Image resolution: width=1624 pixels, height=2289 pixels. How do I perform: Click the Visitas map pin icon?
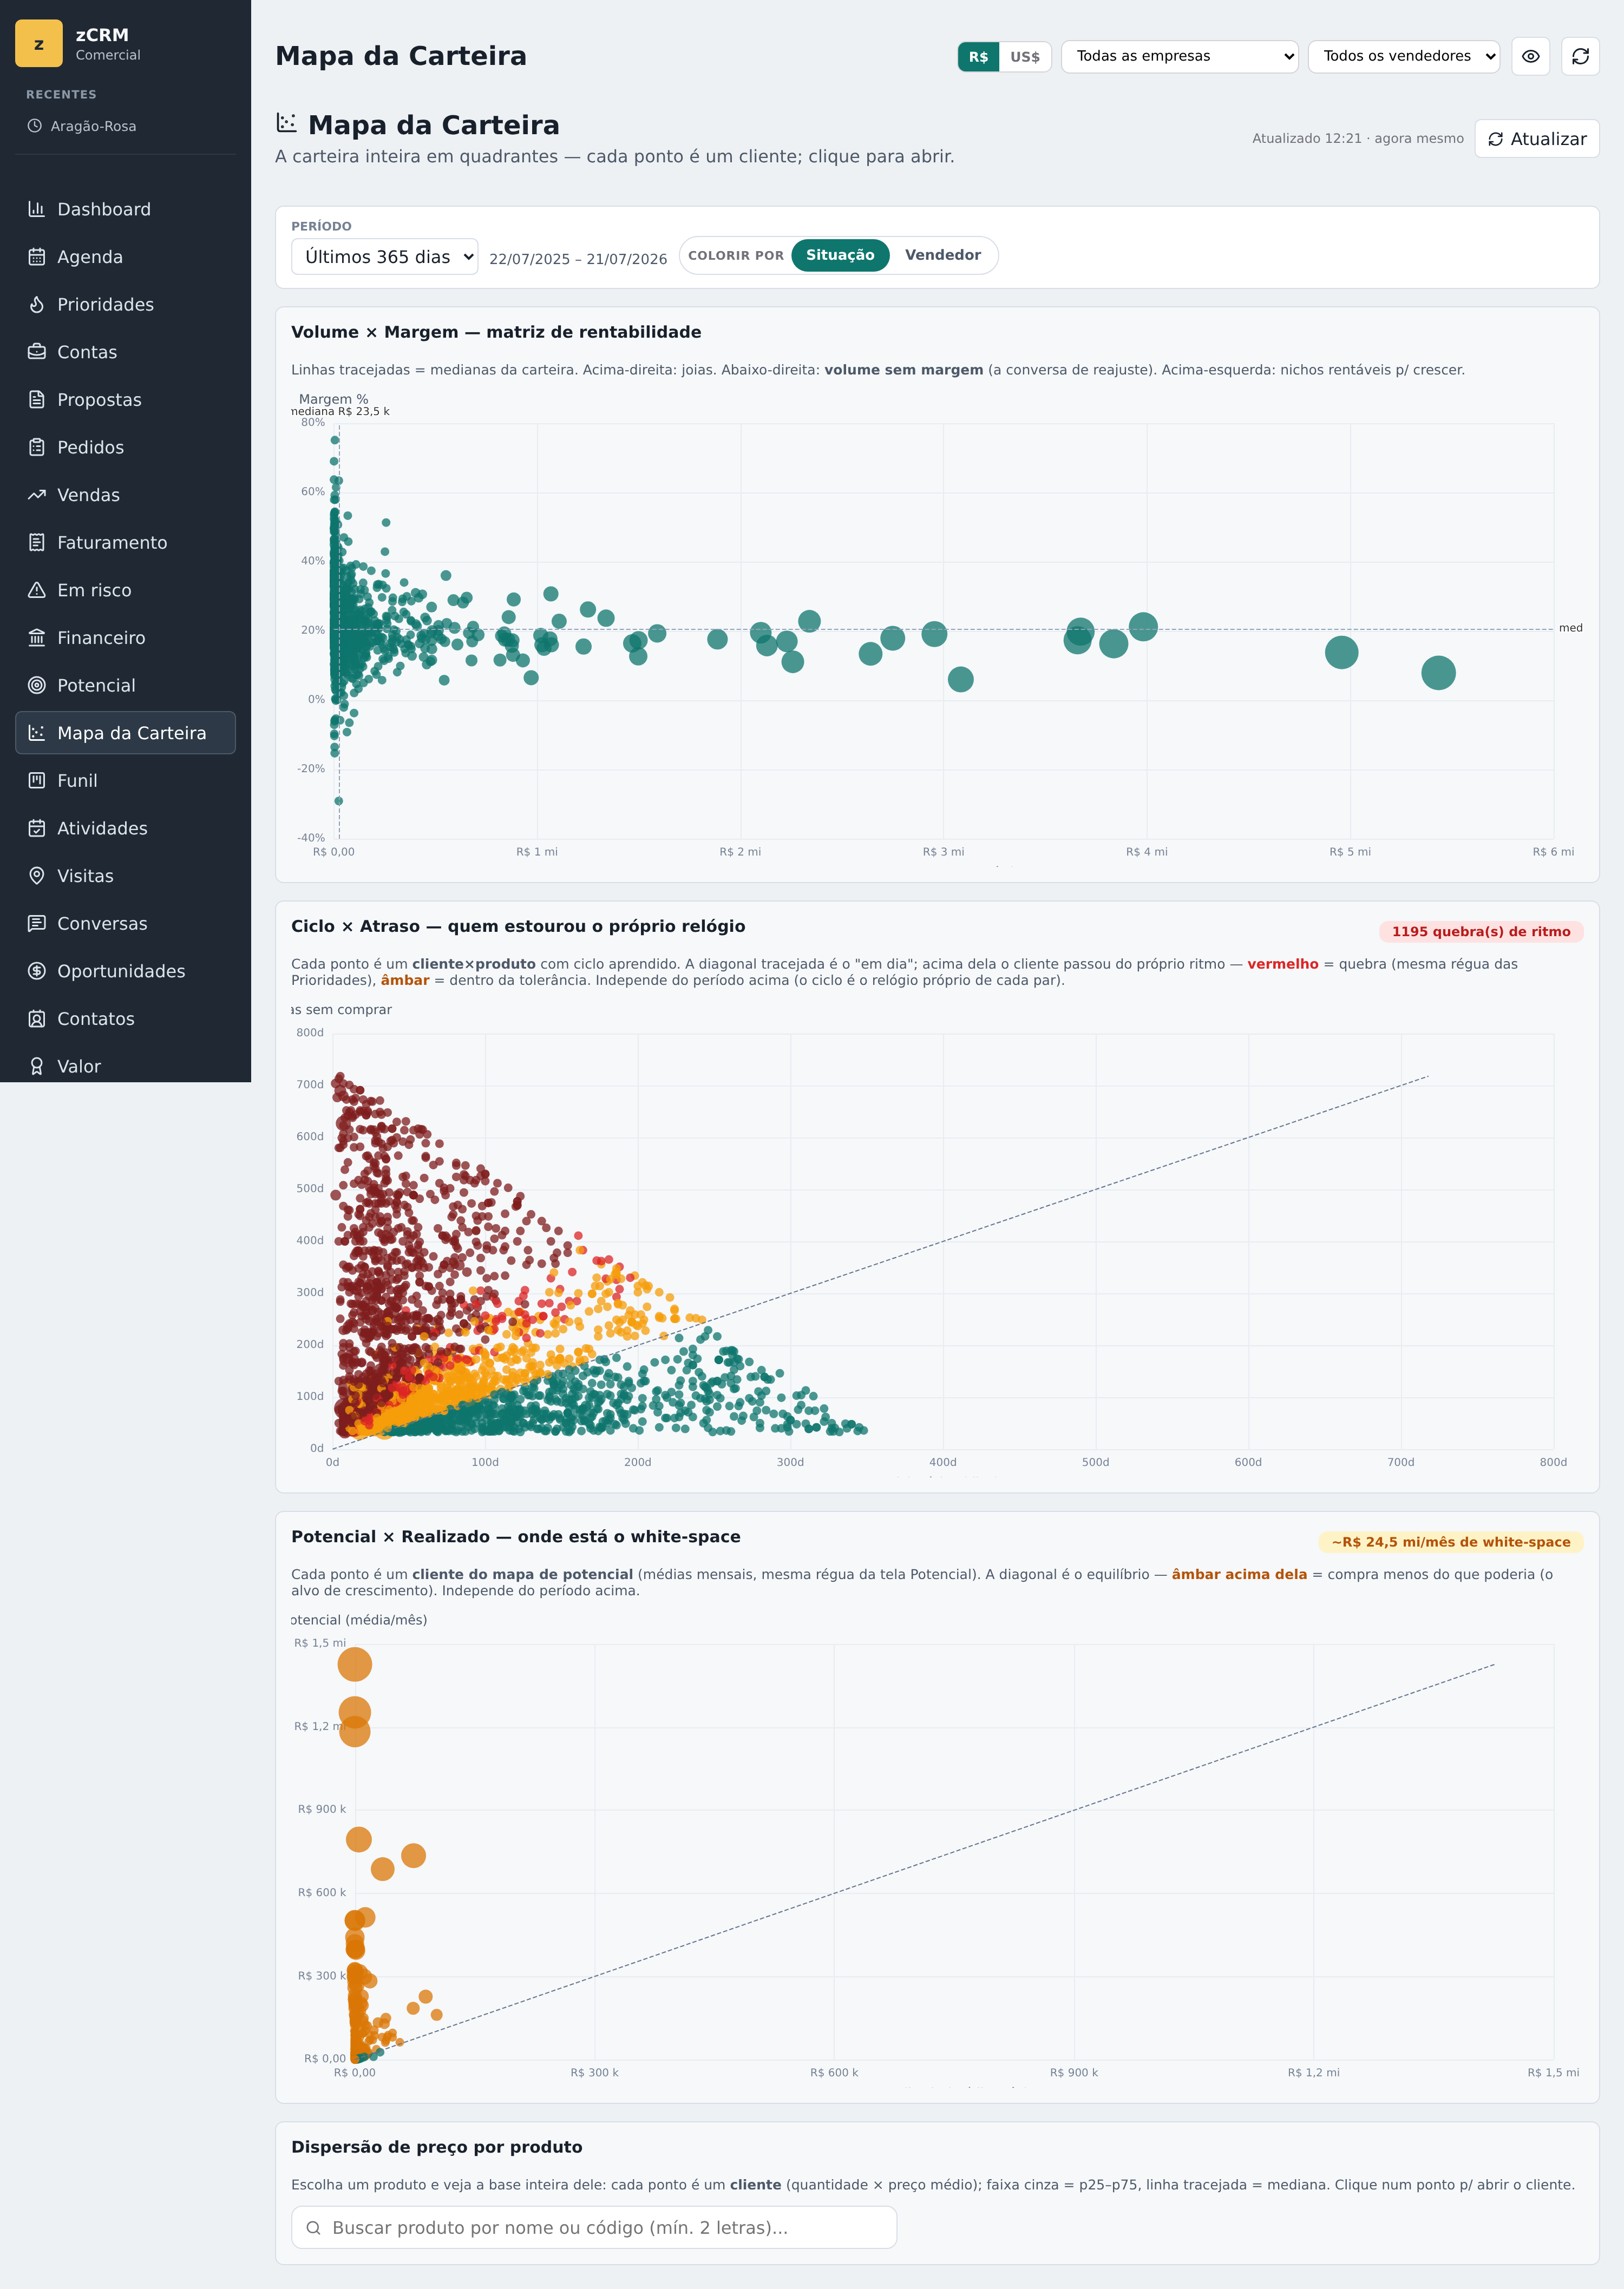tap(37, 876)
